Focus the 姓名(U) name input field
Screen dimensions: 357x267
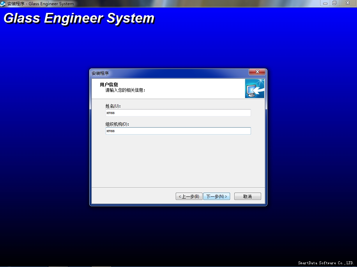click(x=178, y=113)
